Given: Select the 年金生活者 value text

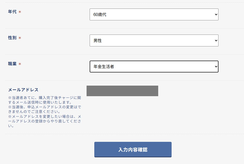Looking at the screenshot, I should pos(104,67).
